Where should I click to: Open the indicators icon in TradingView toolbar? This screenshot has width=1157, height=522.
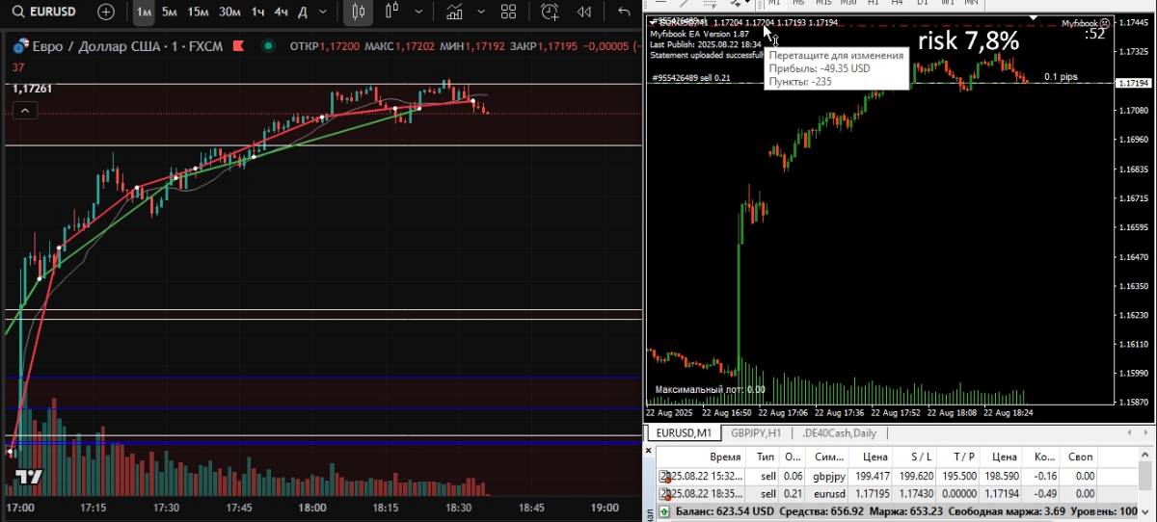453,13
